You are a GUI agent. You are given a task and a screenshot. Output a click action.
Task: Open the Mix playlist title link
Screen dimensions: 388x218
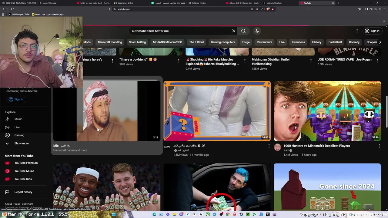(62, 146)
